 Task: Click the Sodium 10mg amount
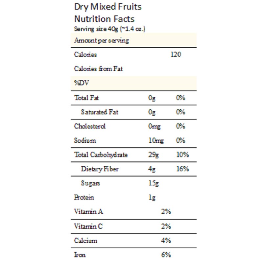coord(156,141)
